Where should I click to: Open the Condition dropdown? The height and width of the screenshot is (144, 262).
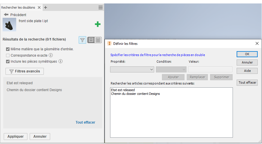click(171, 69)
